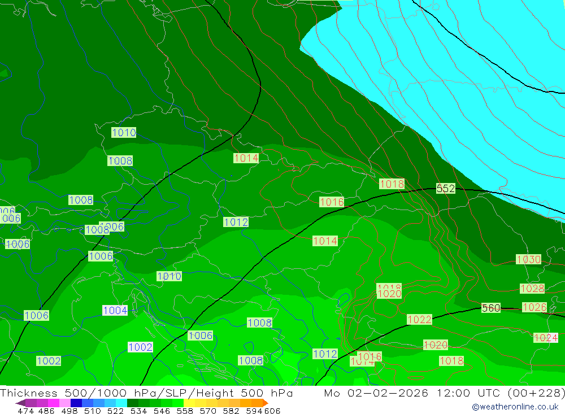The width and height of the screenshot is (565, 414).
Task: Open the weatheronline.co.uk link
Action: 515,407
